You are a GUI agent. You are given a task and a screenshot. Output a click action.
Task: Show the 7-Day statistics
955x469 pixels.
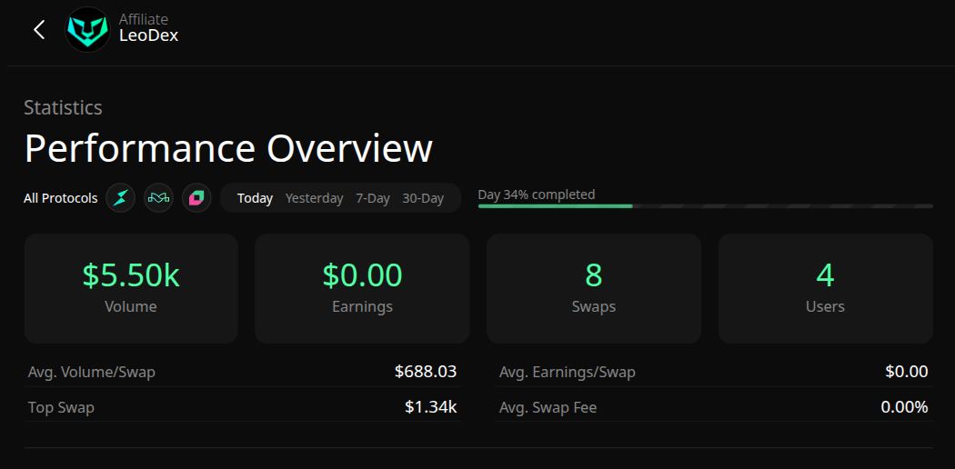click(x=373, y=198)
